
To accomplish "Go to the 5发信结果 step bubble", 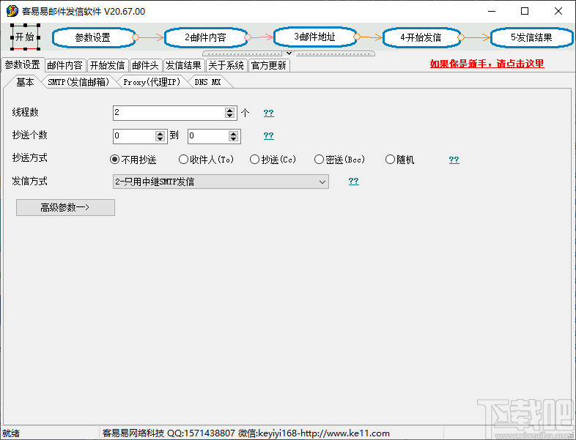I will 531,37.
